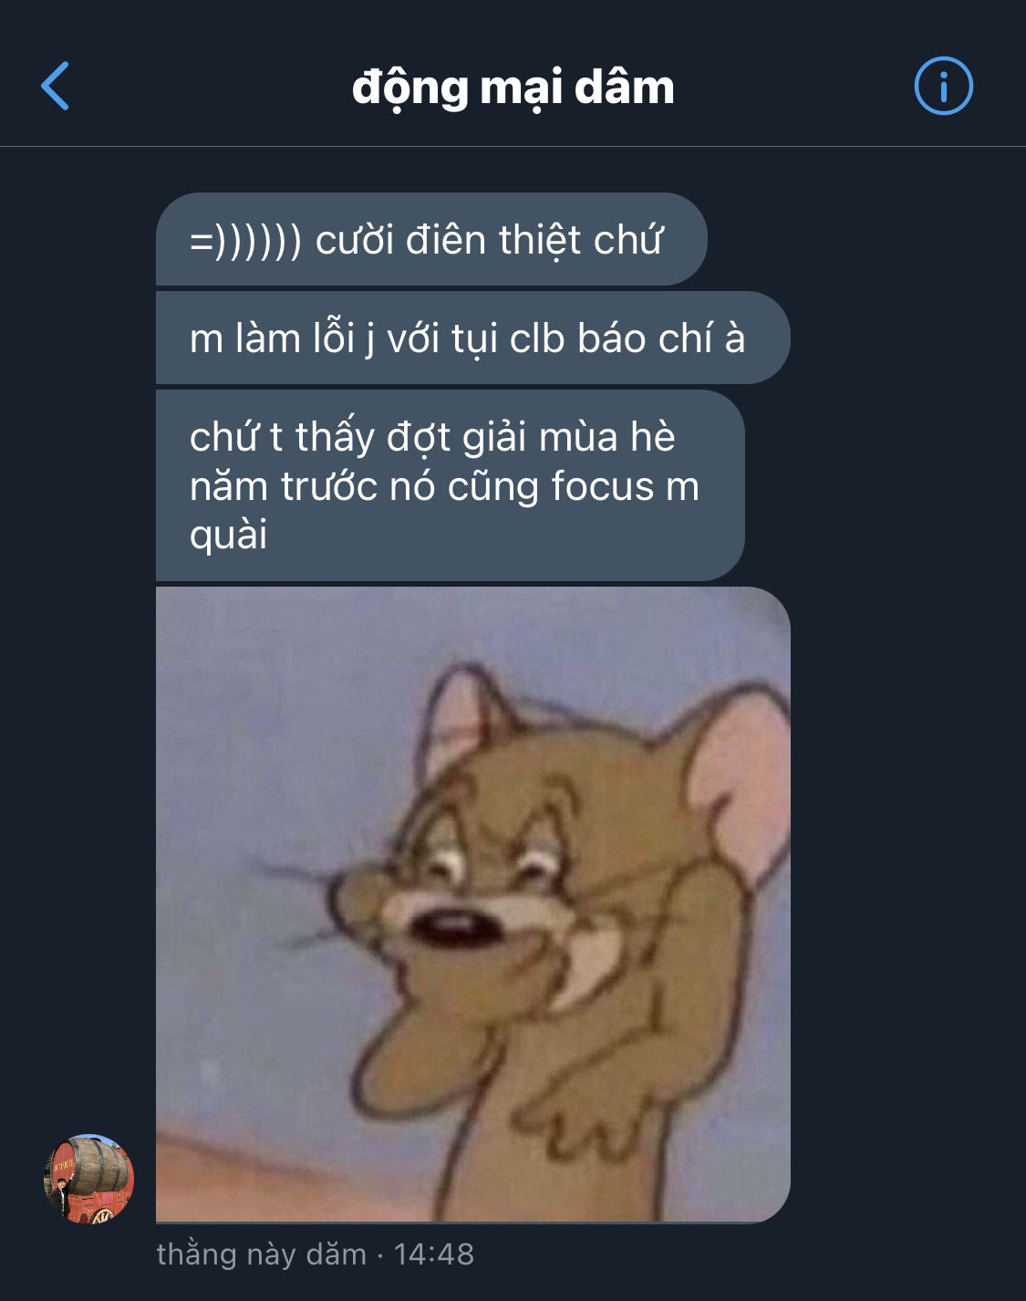
Task: Click the words "mùa hè" in third bubble
Action: (x=606, y=437)
